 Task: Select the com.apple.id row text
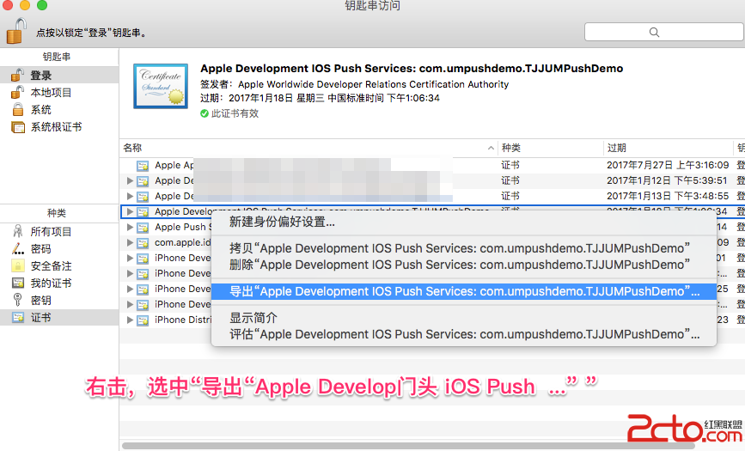click(183, 242)
